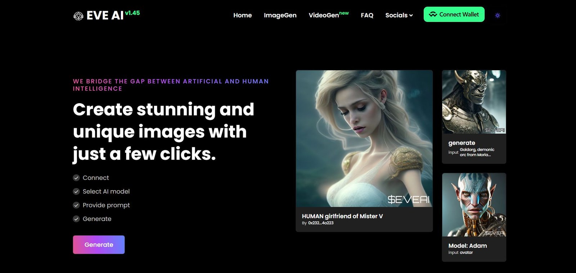Open the Model: Adam avatar thumbnail
Image resolution: width=576 pixels, height=273 pixels.
[x=474, y=205]
